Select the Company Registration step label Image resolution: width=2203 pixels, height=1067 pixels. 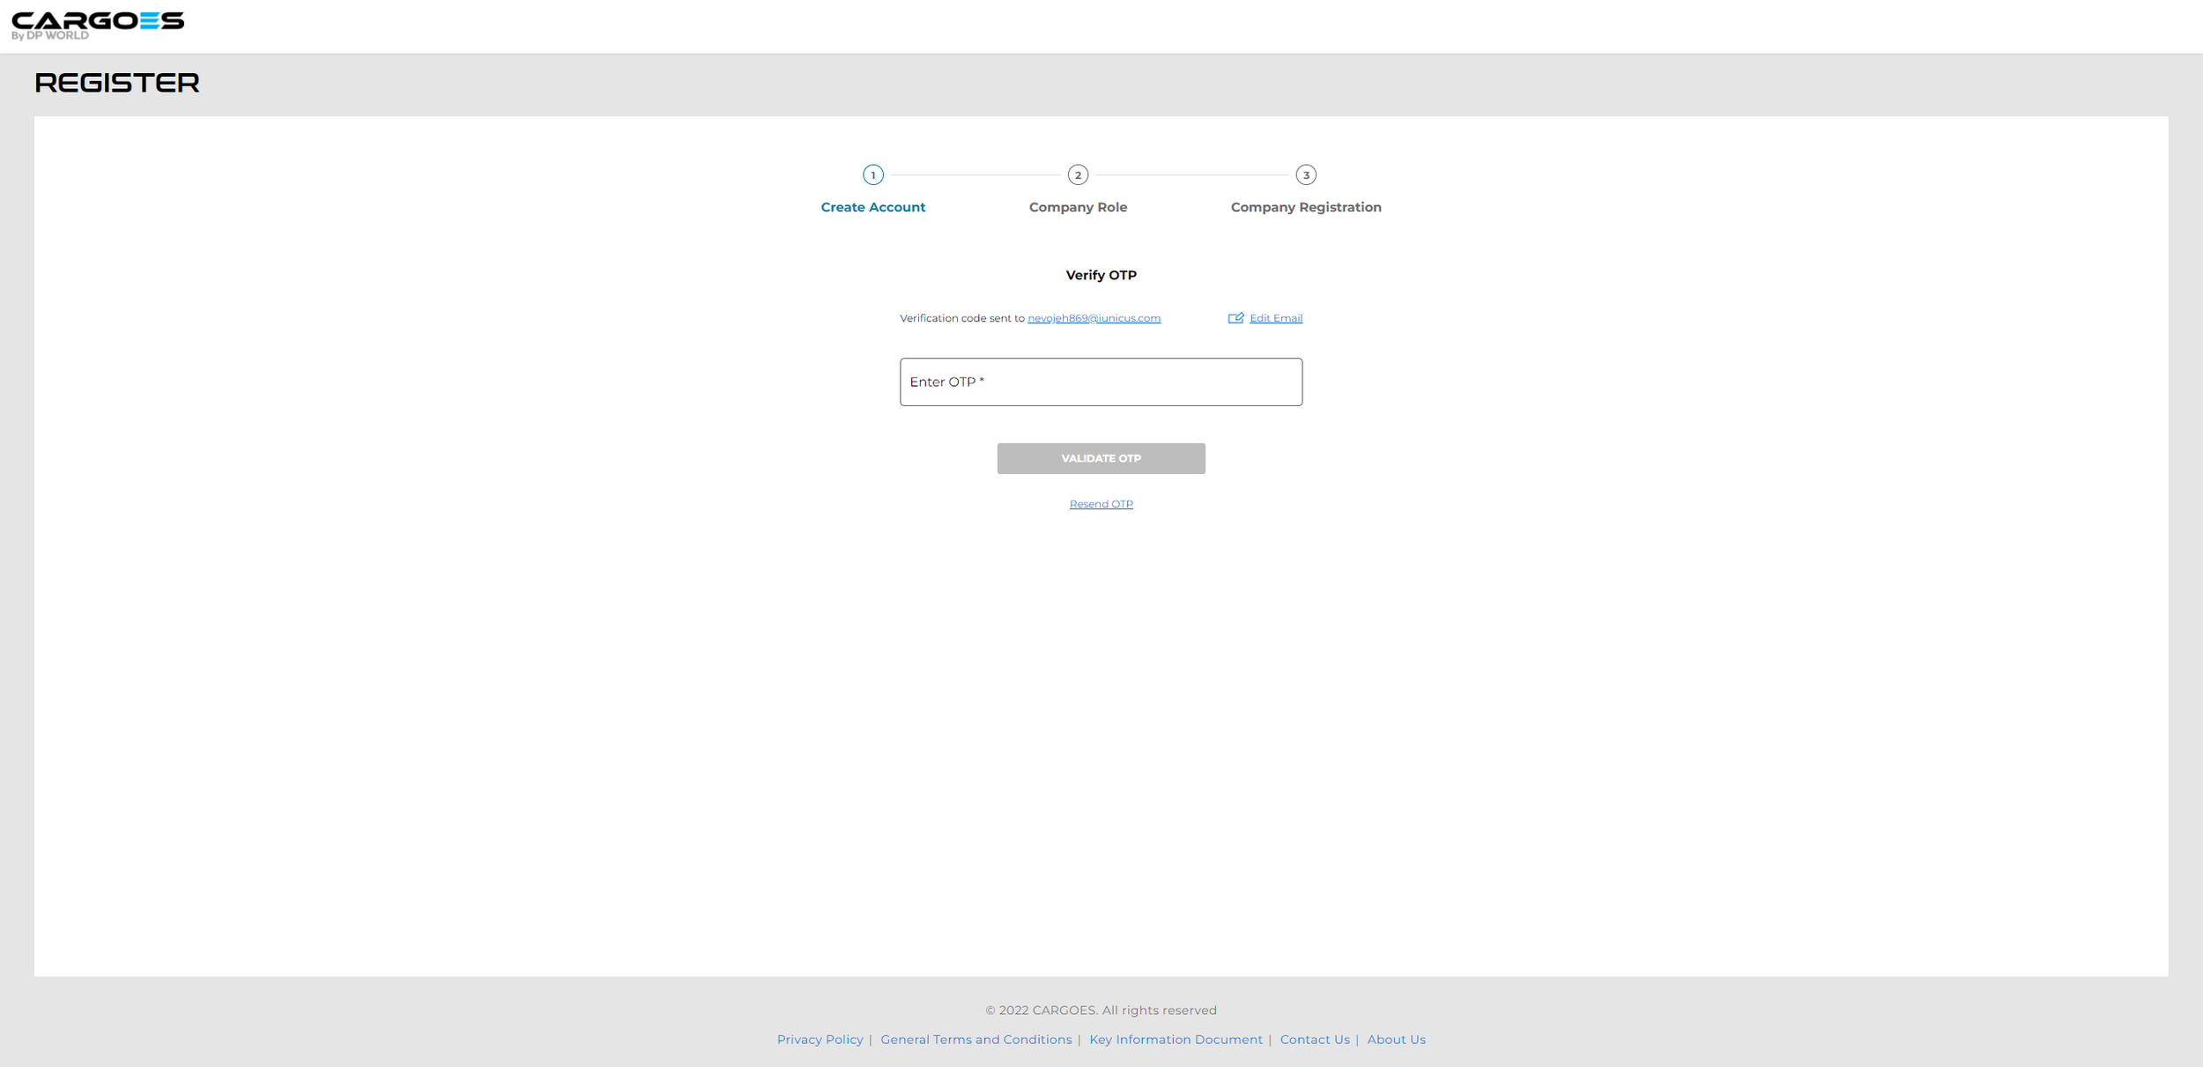pyautogui.click(x=1305, y=207)
